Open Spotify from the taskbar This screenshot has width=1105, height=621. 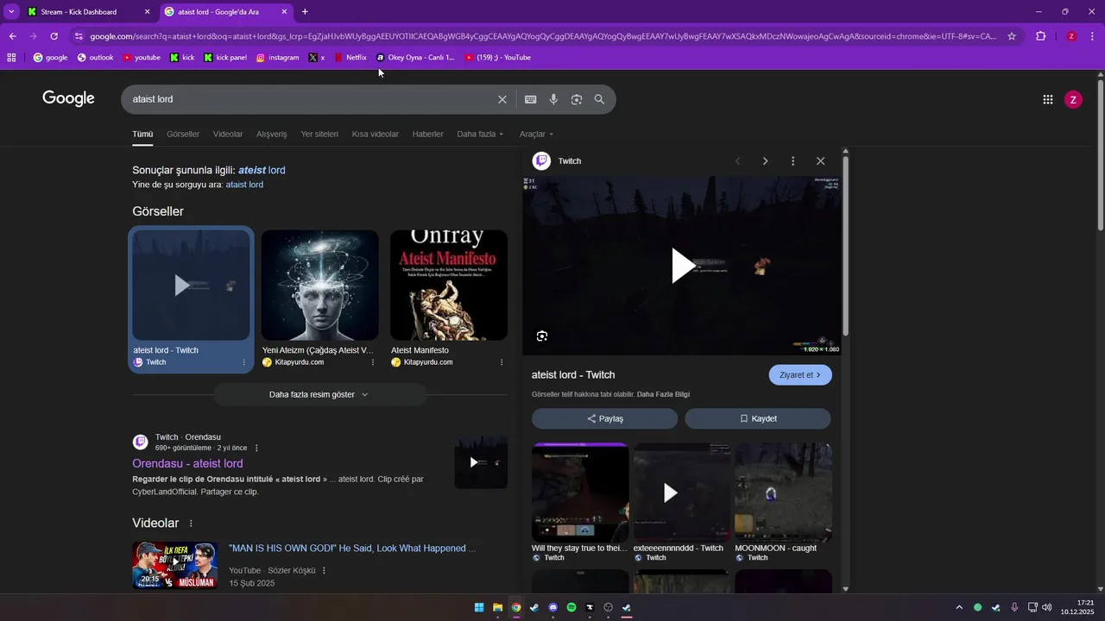pos(571,607)
